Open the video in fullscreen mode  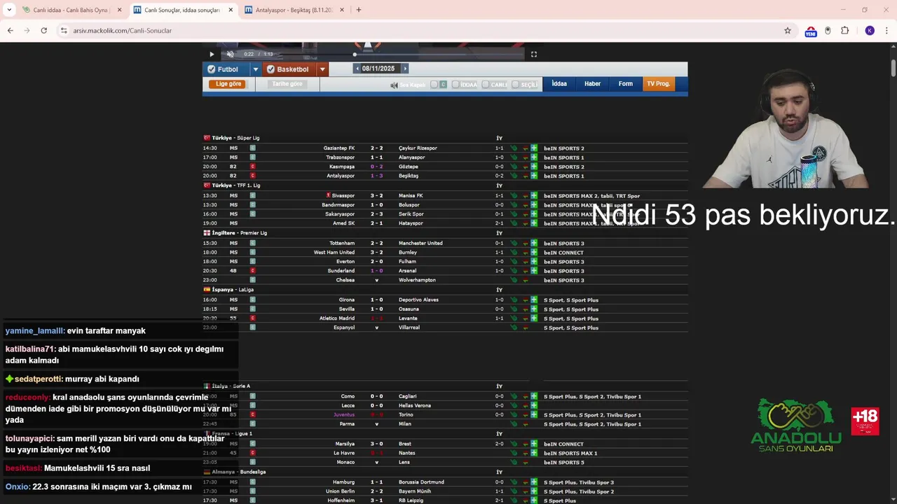click(x=534, y=54)
